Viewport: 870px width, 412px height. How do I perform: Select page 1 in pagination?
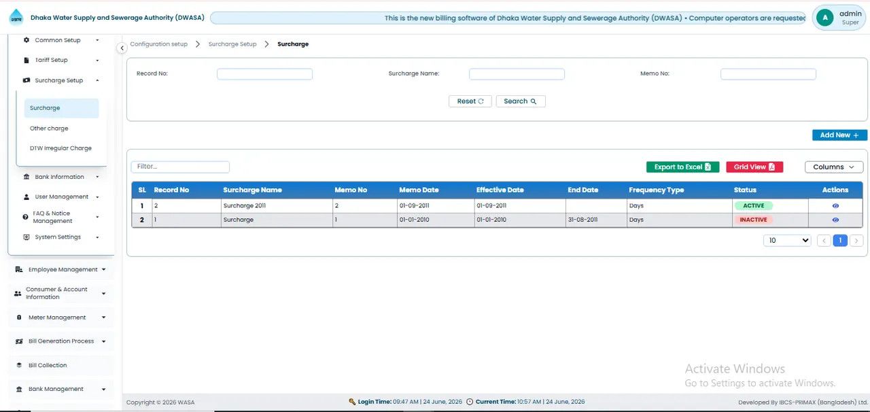[x=840, y=241]
